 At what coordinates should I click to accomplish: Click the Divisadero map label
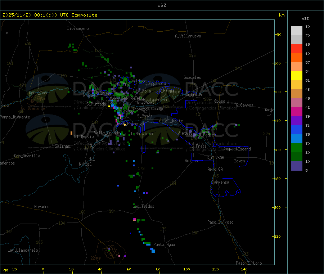[78, 28]
